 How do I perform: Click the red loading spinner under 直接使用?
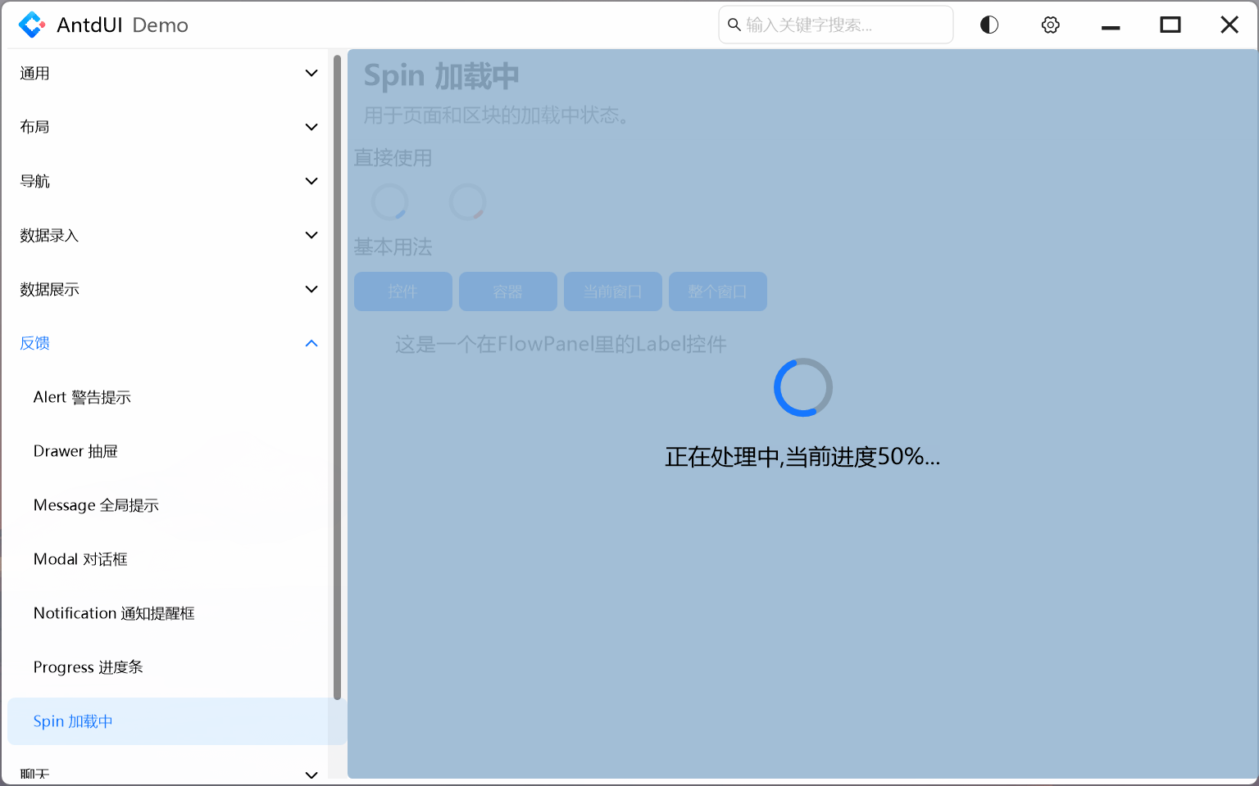point(467,201)
